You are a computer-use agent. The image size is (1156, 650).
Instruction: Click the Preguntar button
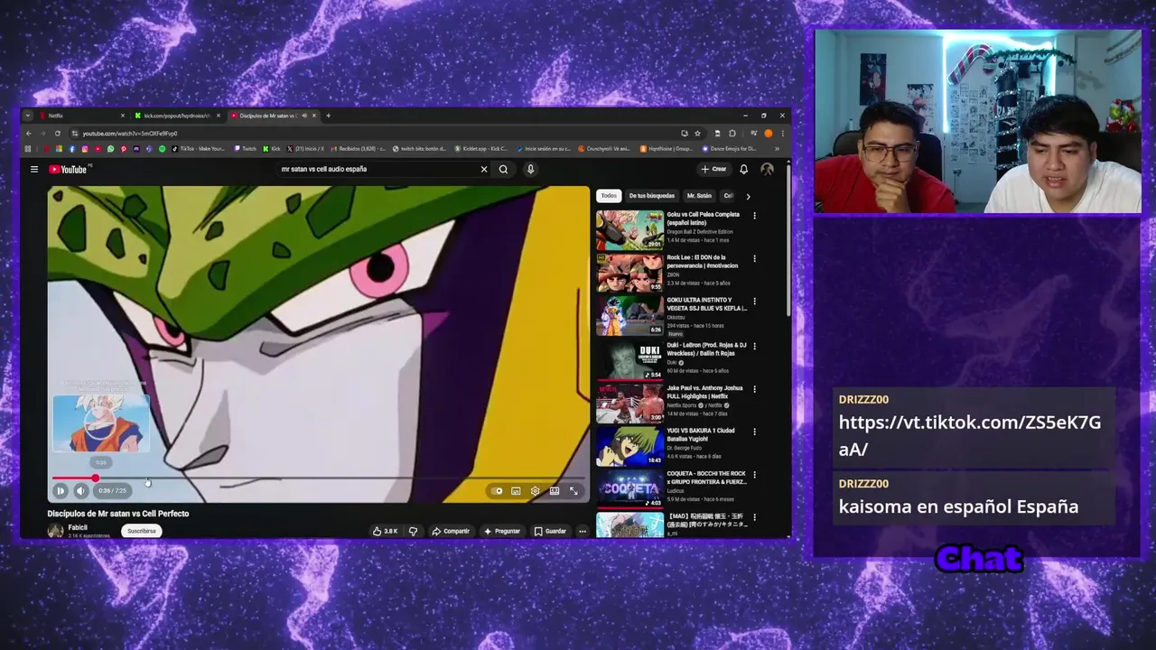(501, 531)
